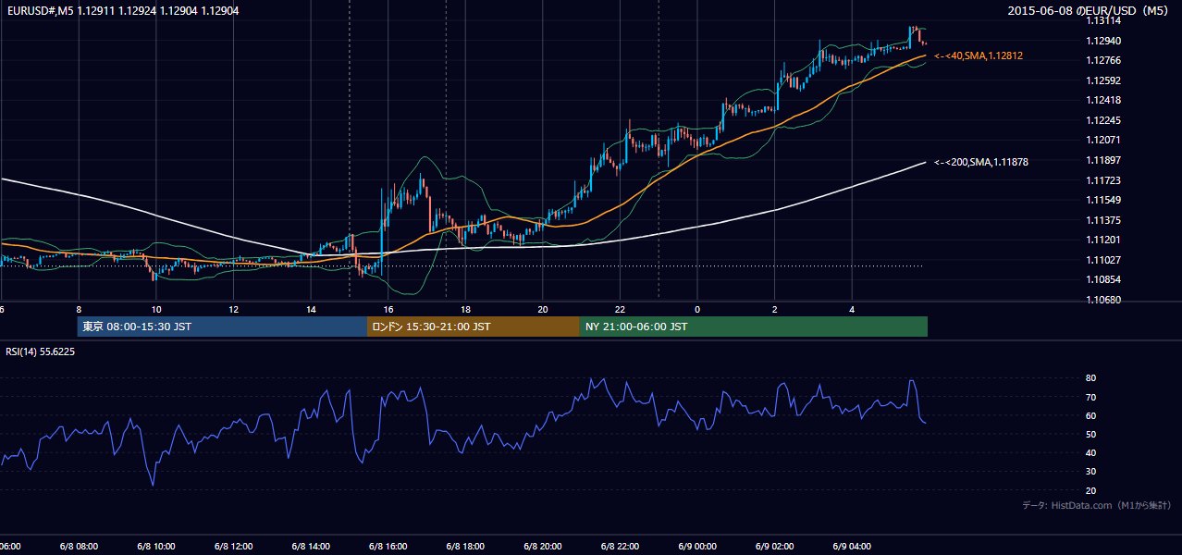Click the RSI(14) 55.6225 indicator label
This screenshot has width=1182, height=555.
(41, 351)
